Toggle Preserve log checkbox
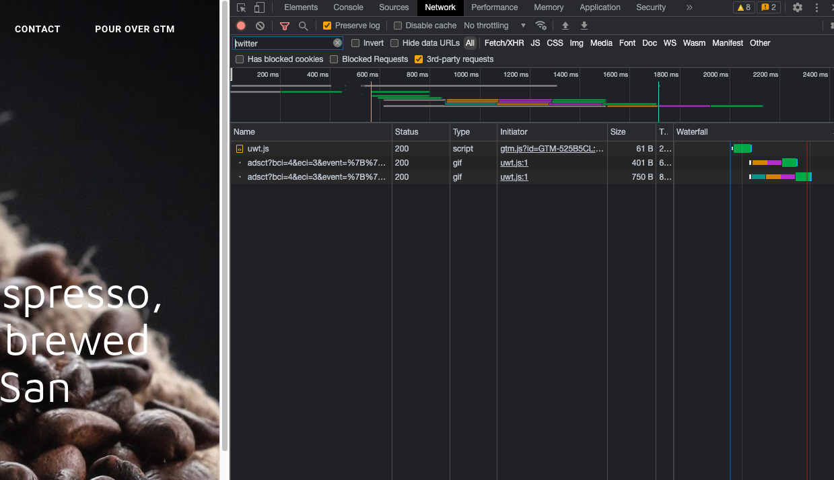Viewport: 834px width, 480px height. pos(327,26)
